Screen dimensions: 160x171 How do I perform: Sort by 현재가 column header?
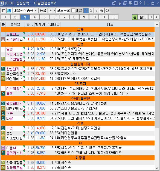click(40, 24)
